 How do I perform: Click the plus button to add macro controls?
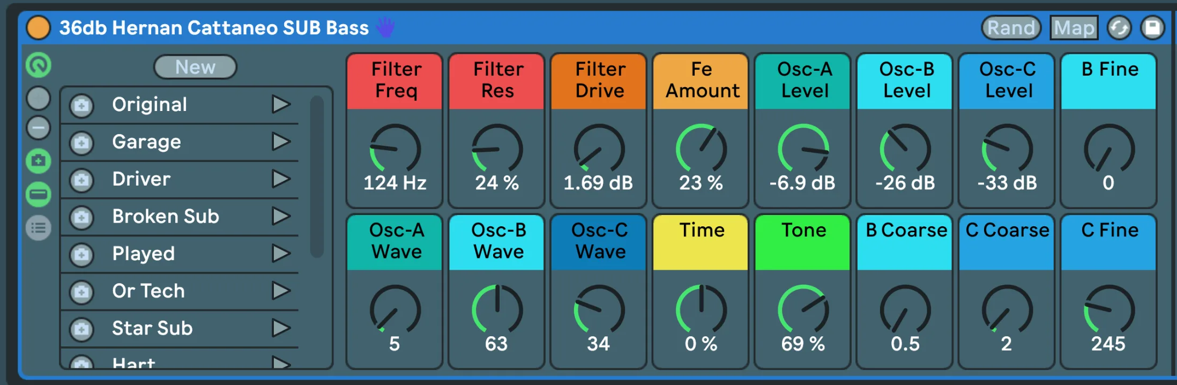(x=39, y=98)
